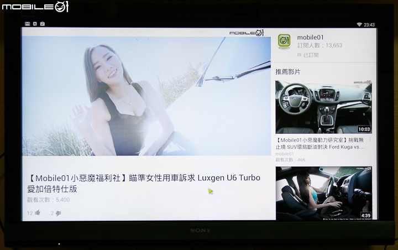Image resolution: width=398 pixels, height=250 pixels.
Task: Select the 12 likes count
Action: pos(30,213)
